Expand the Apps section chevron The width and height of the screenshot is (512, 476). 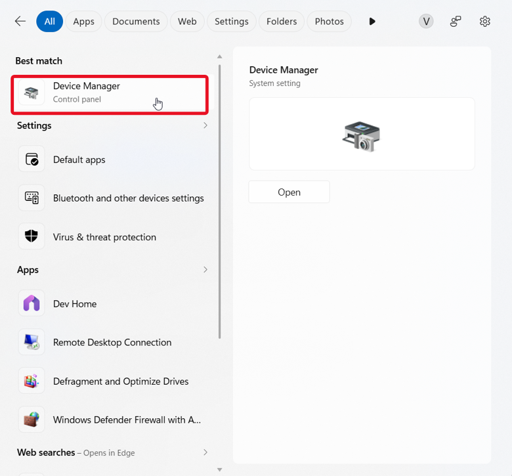click(x=205, y=270)
